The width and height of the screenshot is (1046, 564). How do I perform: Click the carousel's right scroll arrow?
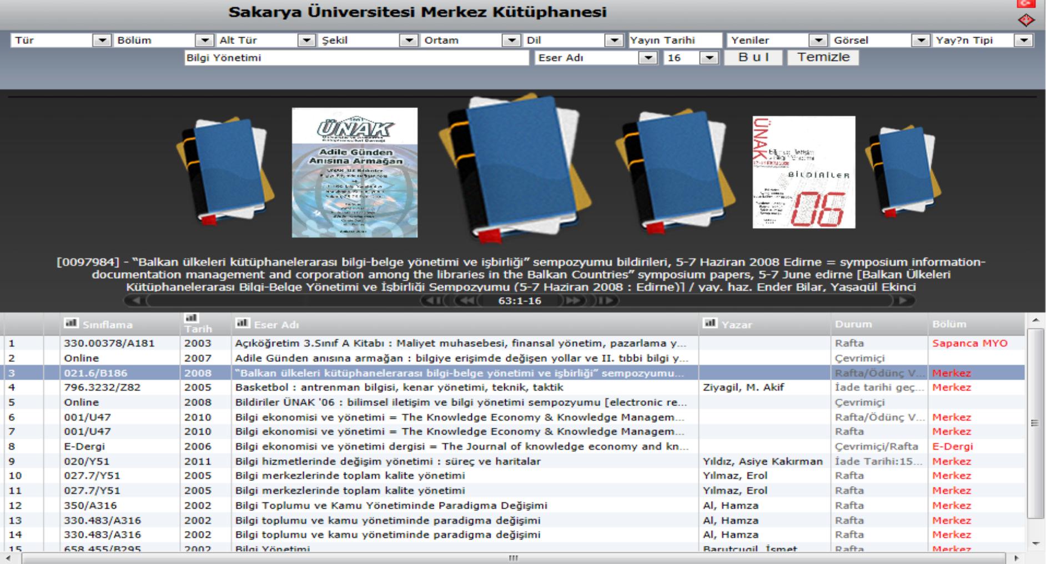point(903,301)
